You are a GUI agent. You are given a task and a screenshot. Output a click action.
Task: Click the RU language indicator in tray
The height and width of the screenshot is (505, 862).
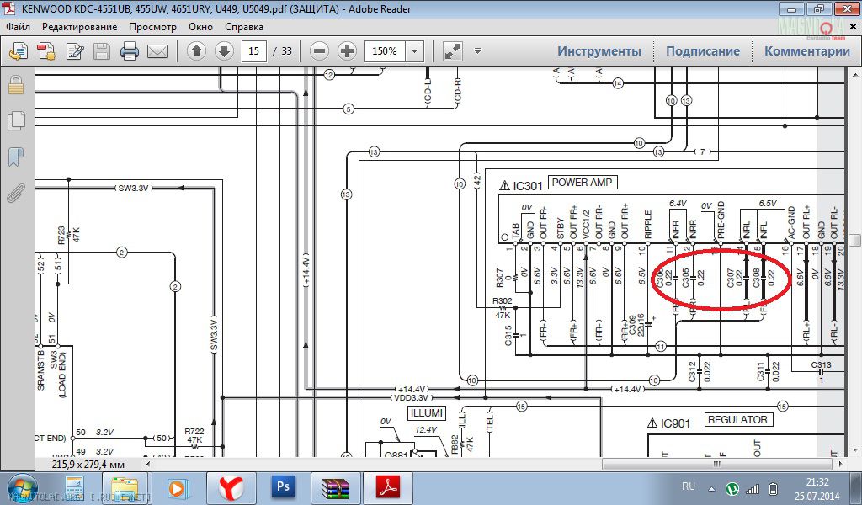689,486
